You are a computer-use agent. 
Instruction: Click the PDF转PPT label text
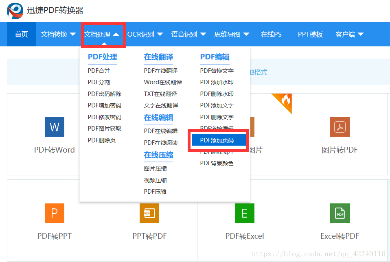tap(55, 236)
